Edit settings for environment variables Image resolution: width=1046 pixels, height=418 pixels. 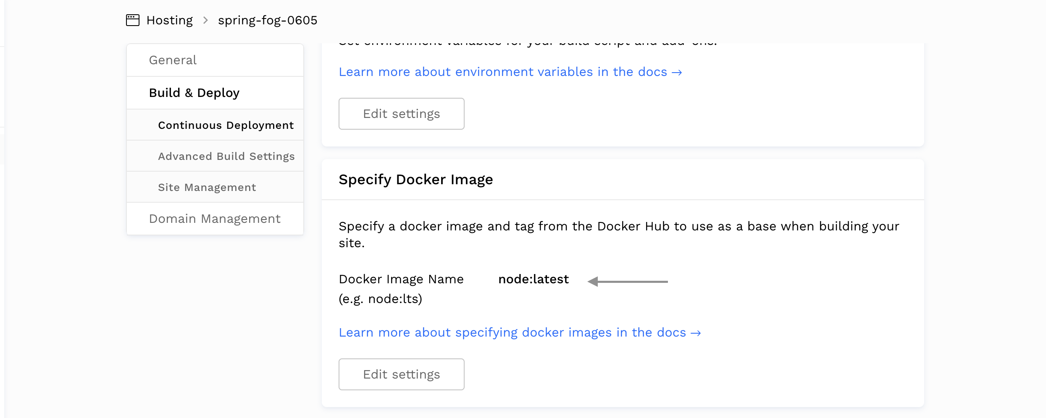click(401, 114)
